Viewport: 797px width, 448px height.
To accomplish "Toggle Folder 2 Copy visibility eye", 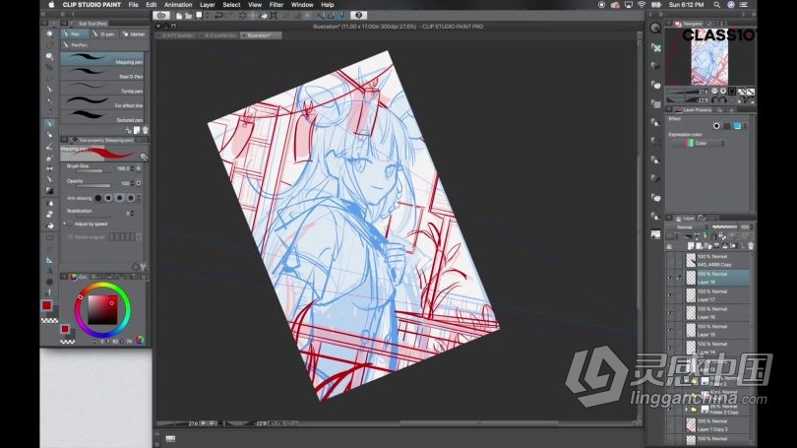I will [x=670, y=410].
